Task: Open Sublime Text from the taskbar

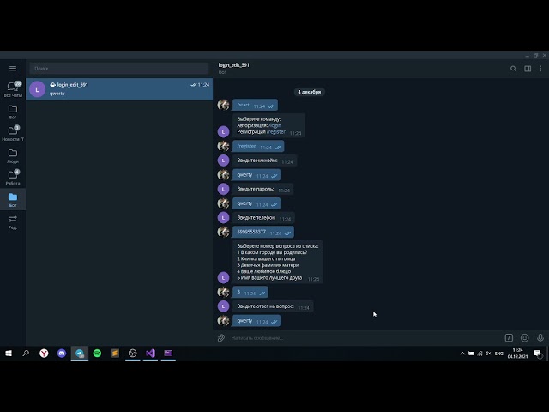Action: (115, 353)
